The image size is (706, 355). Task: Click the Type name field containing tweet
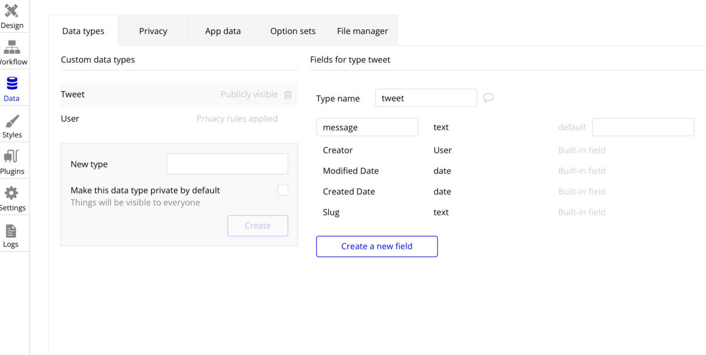coord(426,98)
